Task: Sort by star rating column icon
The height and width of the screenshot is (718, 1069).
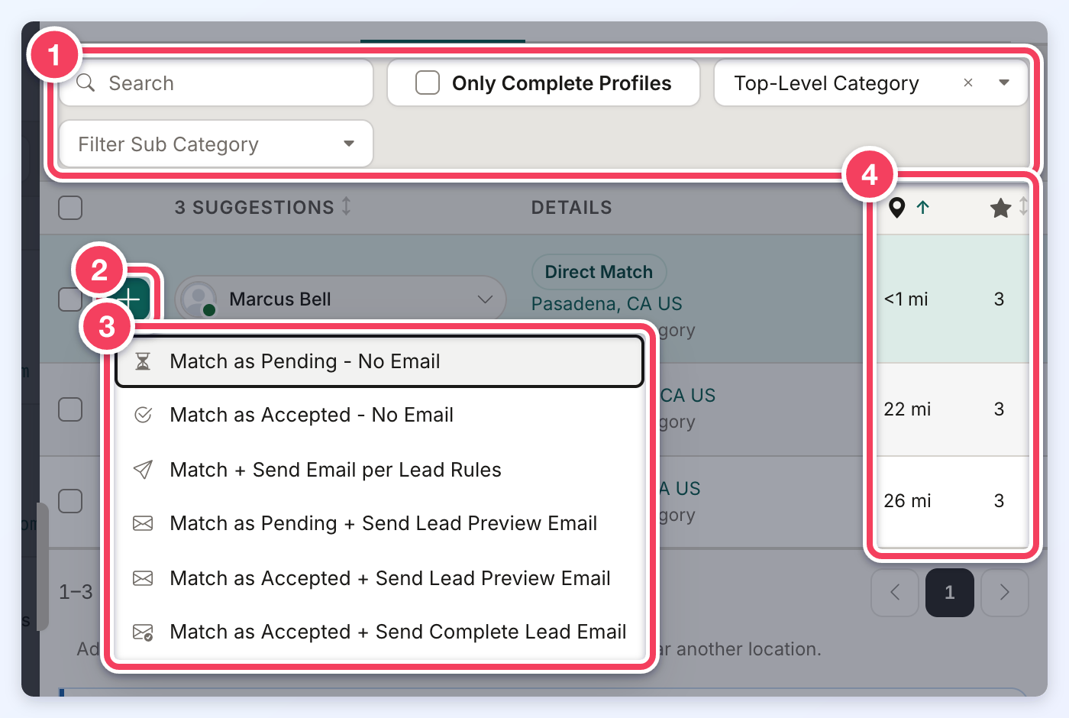Action: coord(1000,207)
